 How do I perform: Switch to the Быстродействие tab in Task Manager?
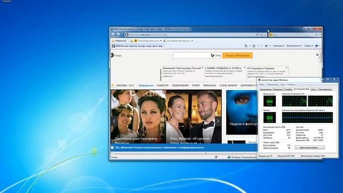pyautogui.click(x=302, y=89)
